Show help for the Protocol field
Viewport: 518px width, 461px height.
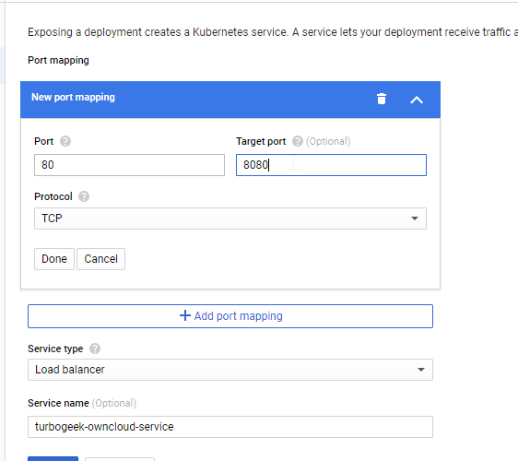[x=84, y=196]
